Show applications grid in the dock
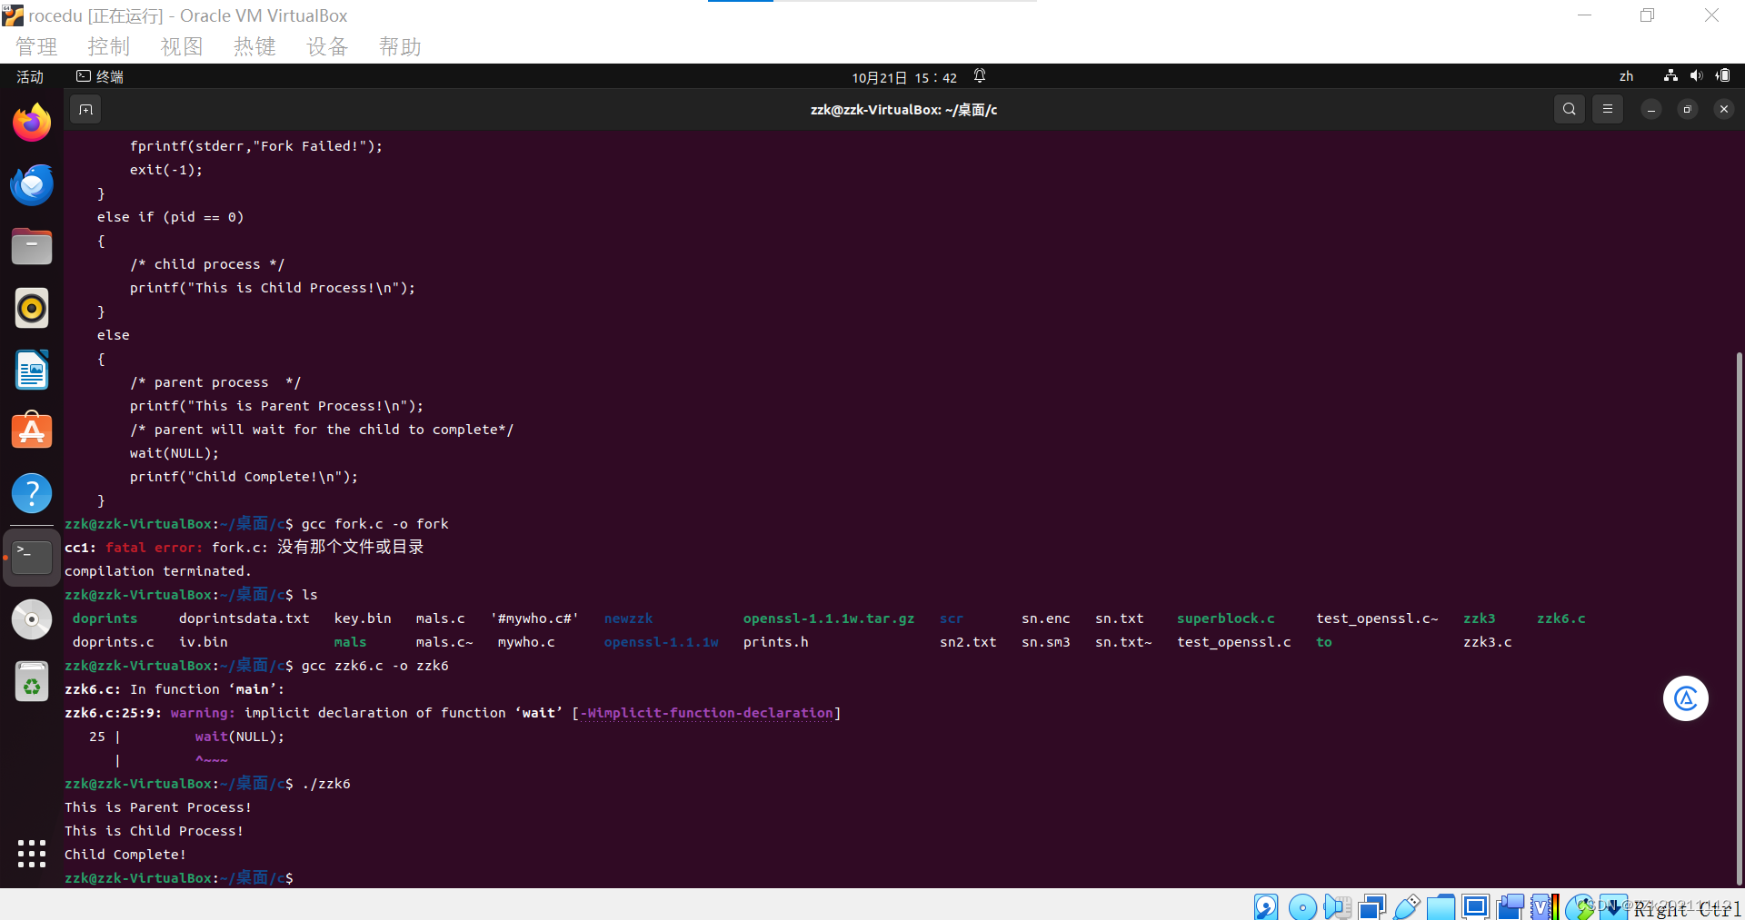 pos(32,853)
